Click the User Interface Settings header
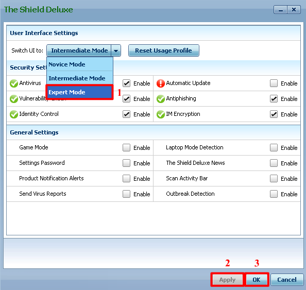The height and width of the screenshot is (290, 306). click(x=44, y=33)
